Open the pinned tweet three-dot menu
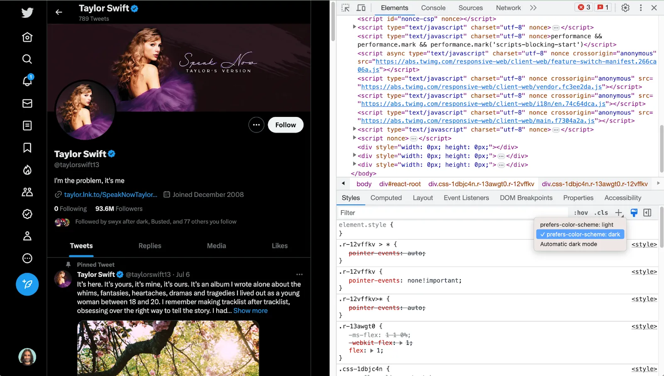 click(300, 274)
